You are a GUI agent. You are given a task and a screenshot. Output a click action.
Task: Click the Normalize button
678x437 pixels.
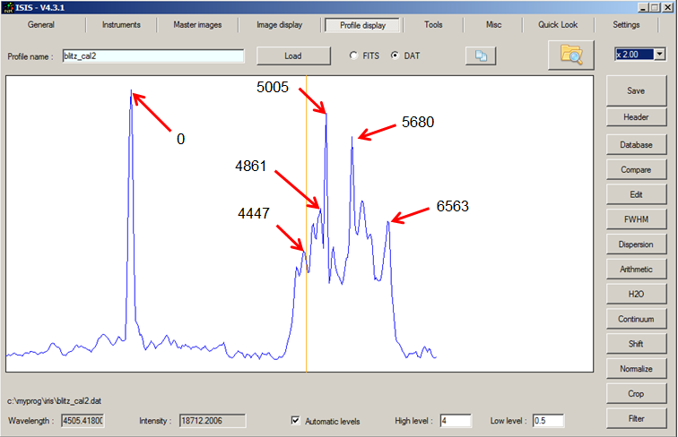[635, 368]
